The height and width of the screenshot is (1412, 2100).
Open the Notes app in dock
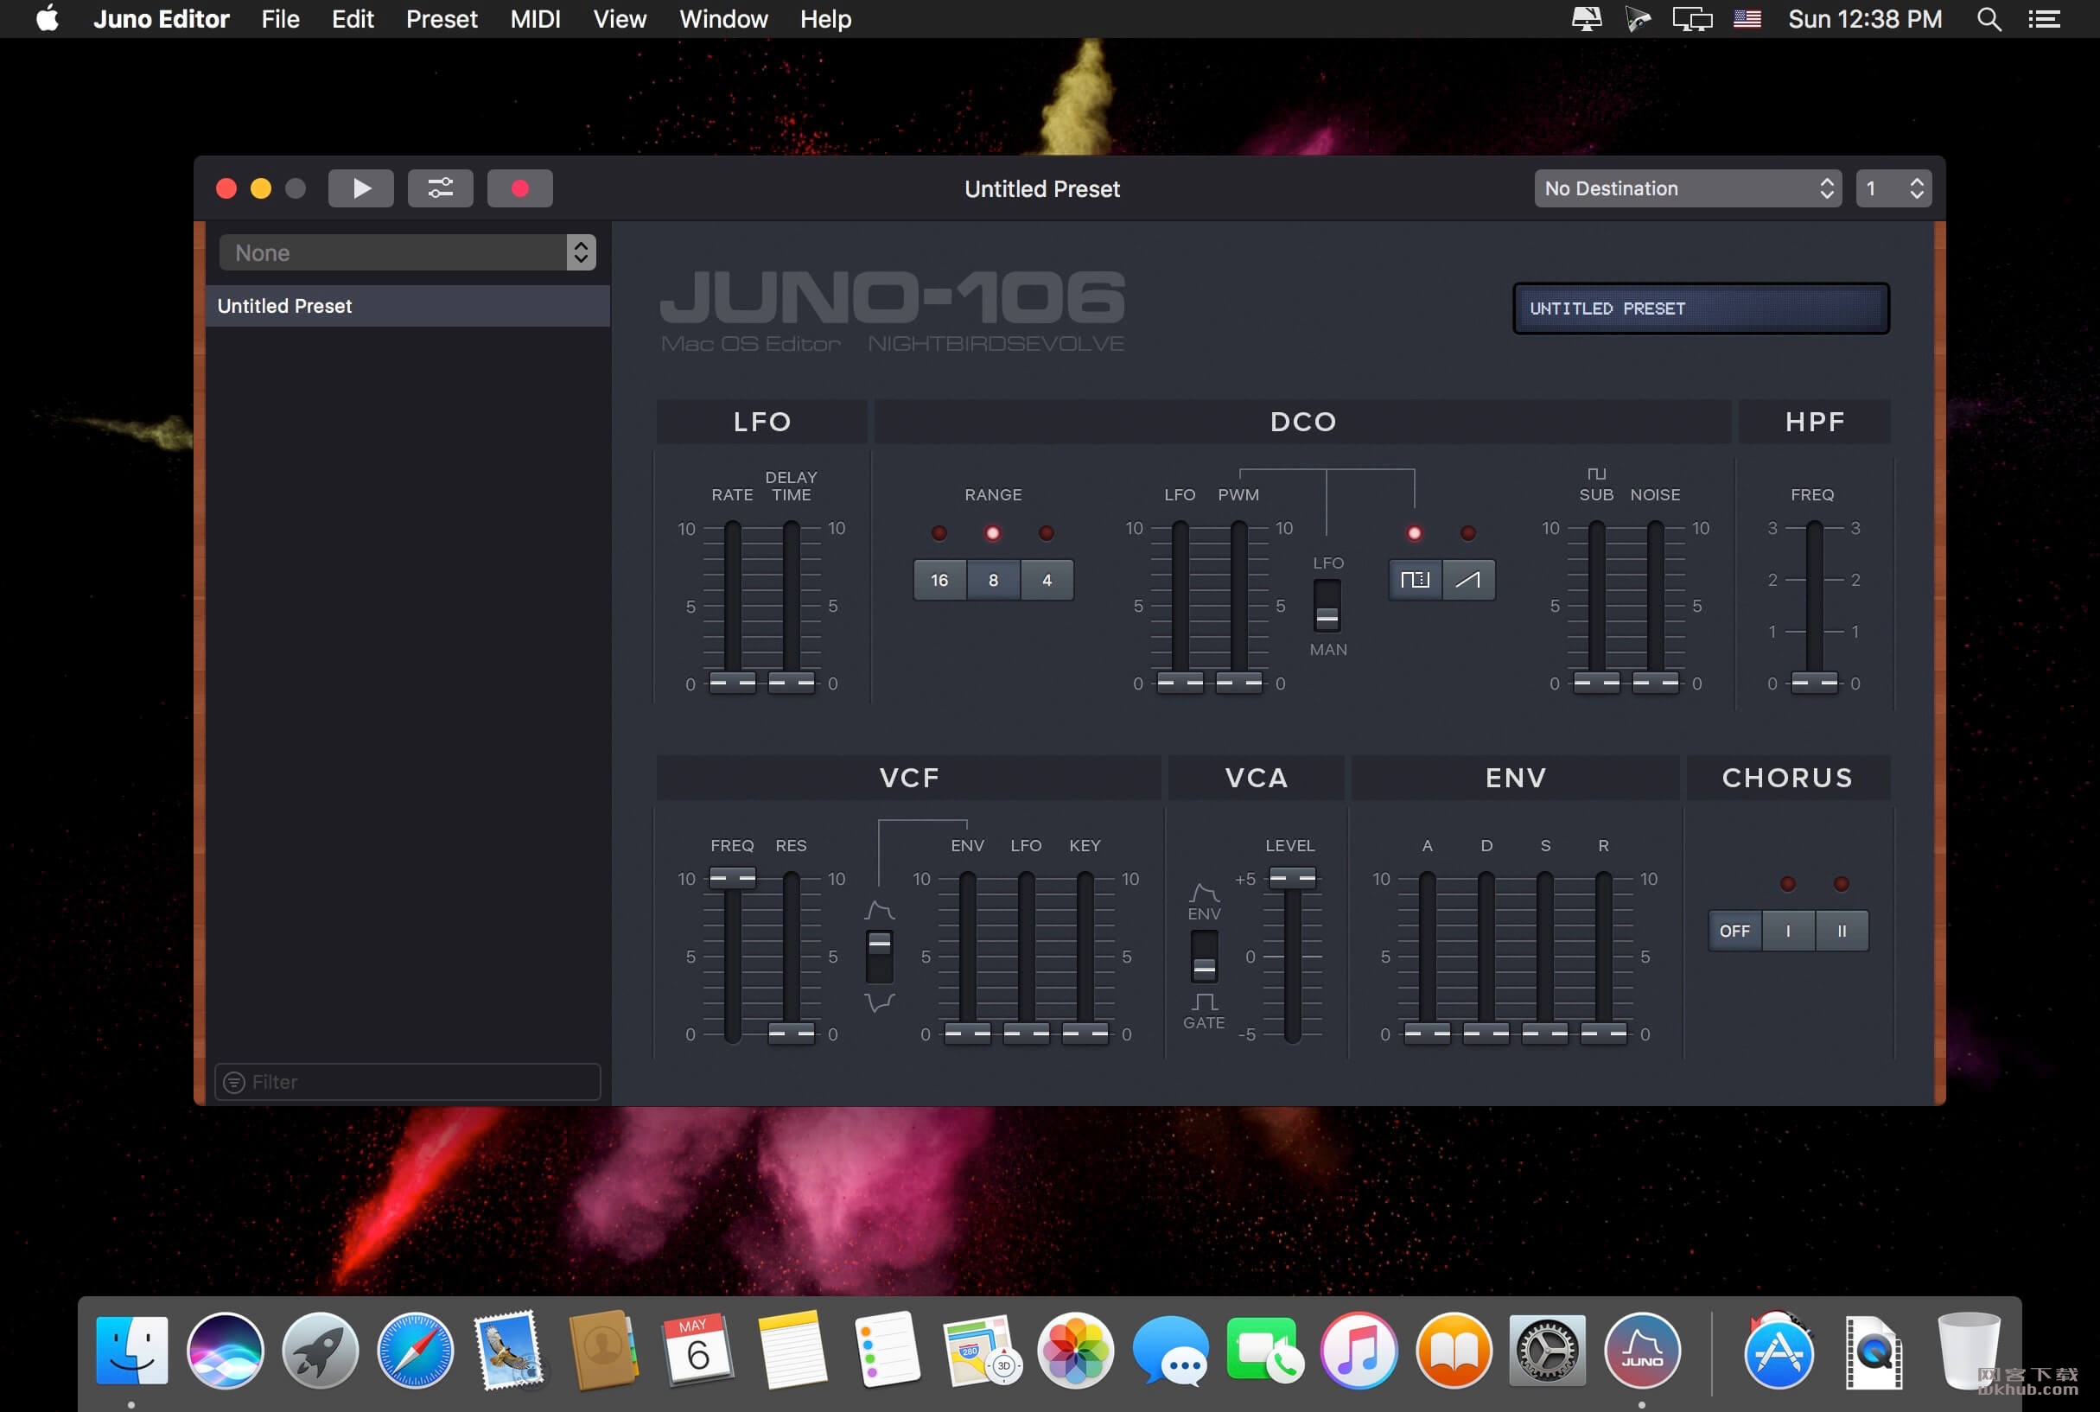tap(792, 1350)
